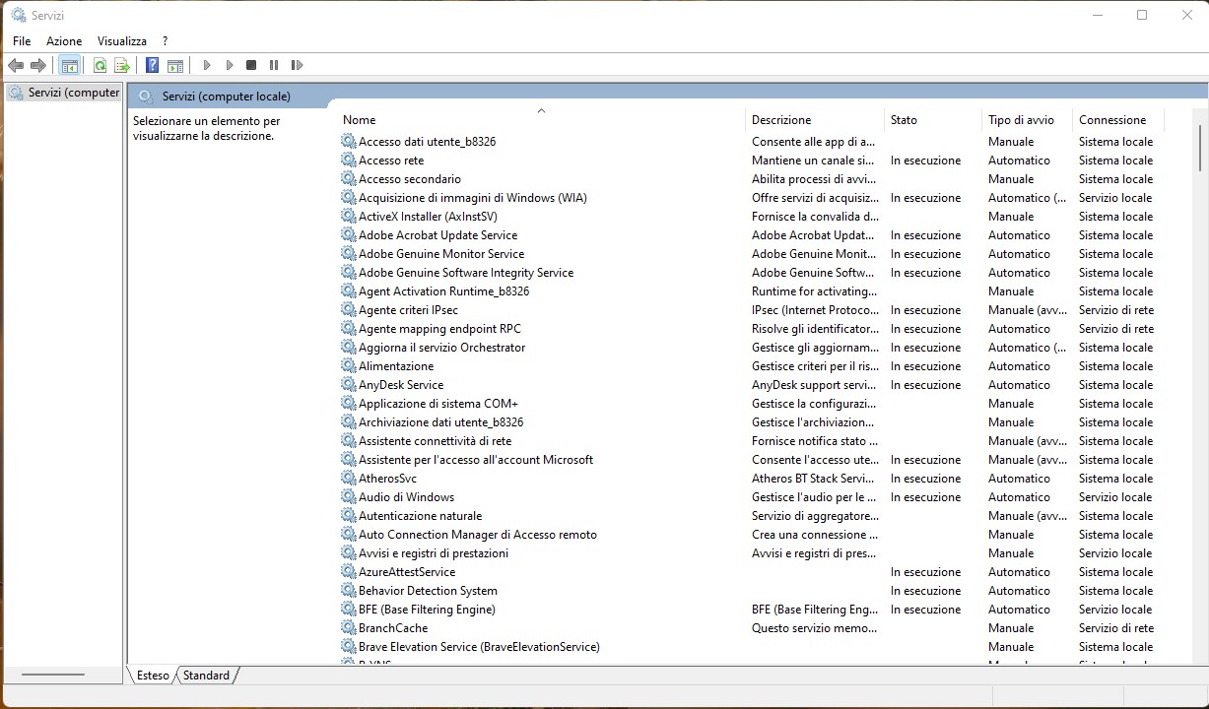Click the Servizi (computer locale) heading above the list

coord(226,97)
